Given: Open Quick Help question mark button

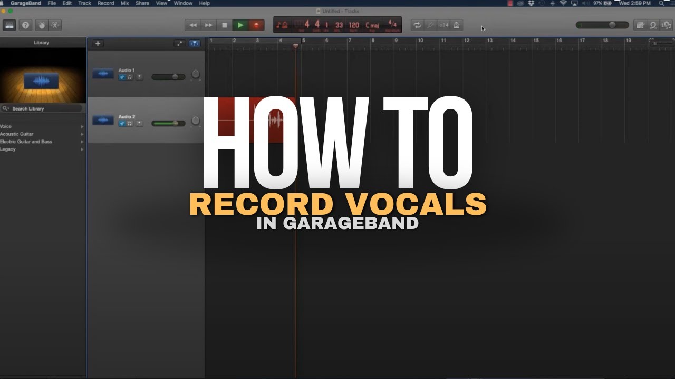Looking at the screenshot, I should [x=25, y=25].
